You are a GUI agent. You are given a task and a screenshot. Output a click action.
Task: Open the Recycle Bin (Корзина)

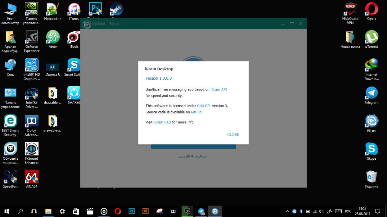point(372,179)
